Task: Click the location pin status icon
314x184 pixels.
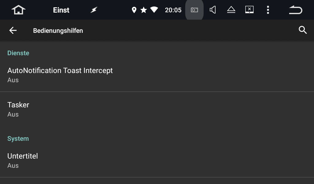Action: (x=134, y=10)
